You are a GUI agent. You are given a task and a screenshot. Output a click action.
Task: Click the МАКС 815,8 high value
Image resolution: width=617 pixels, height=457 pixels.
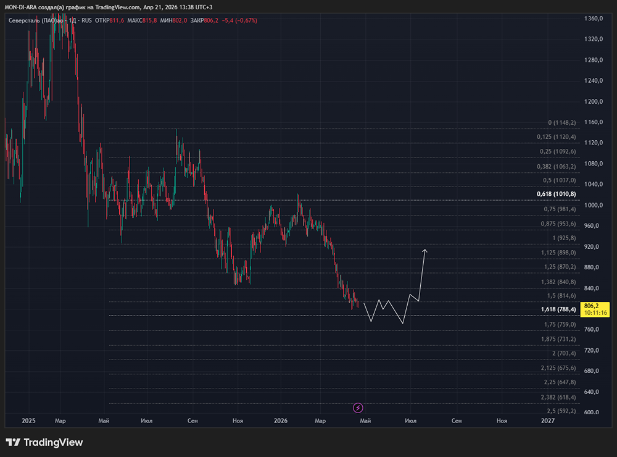tap(142, 20)
